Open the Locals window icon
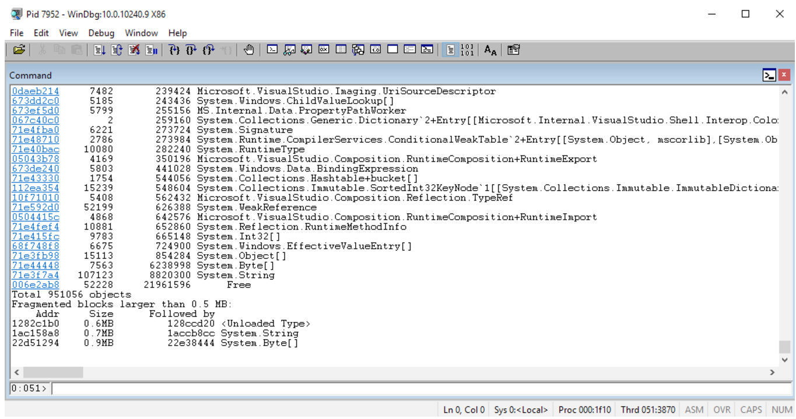The height and width of the screenshot is (419, 796). pyautogui.click(x=306, y=50)
